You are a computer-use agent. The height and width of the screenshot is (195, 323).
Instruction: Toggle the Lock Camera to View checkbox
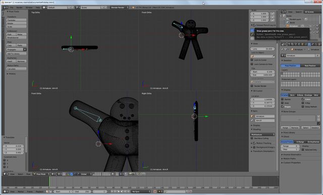[252, 64]
